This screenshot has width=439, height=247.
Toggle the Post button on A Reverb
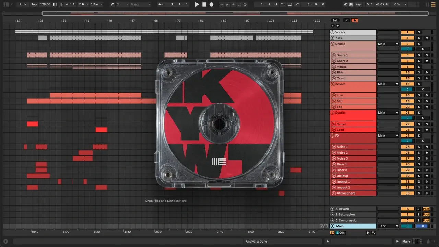point(426,209)
